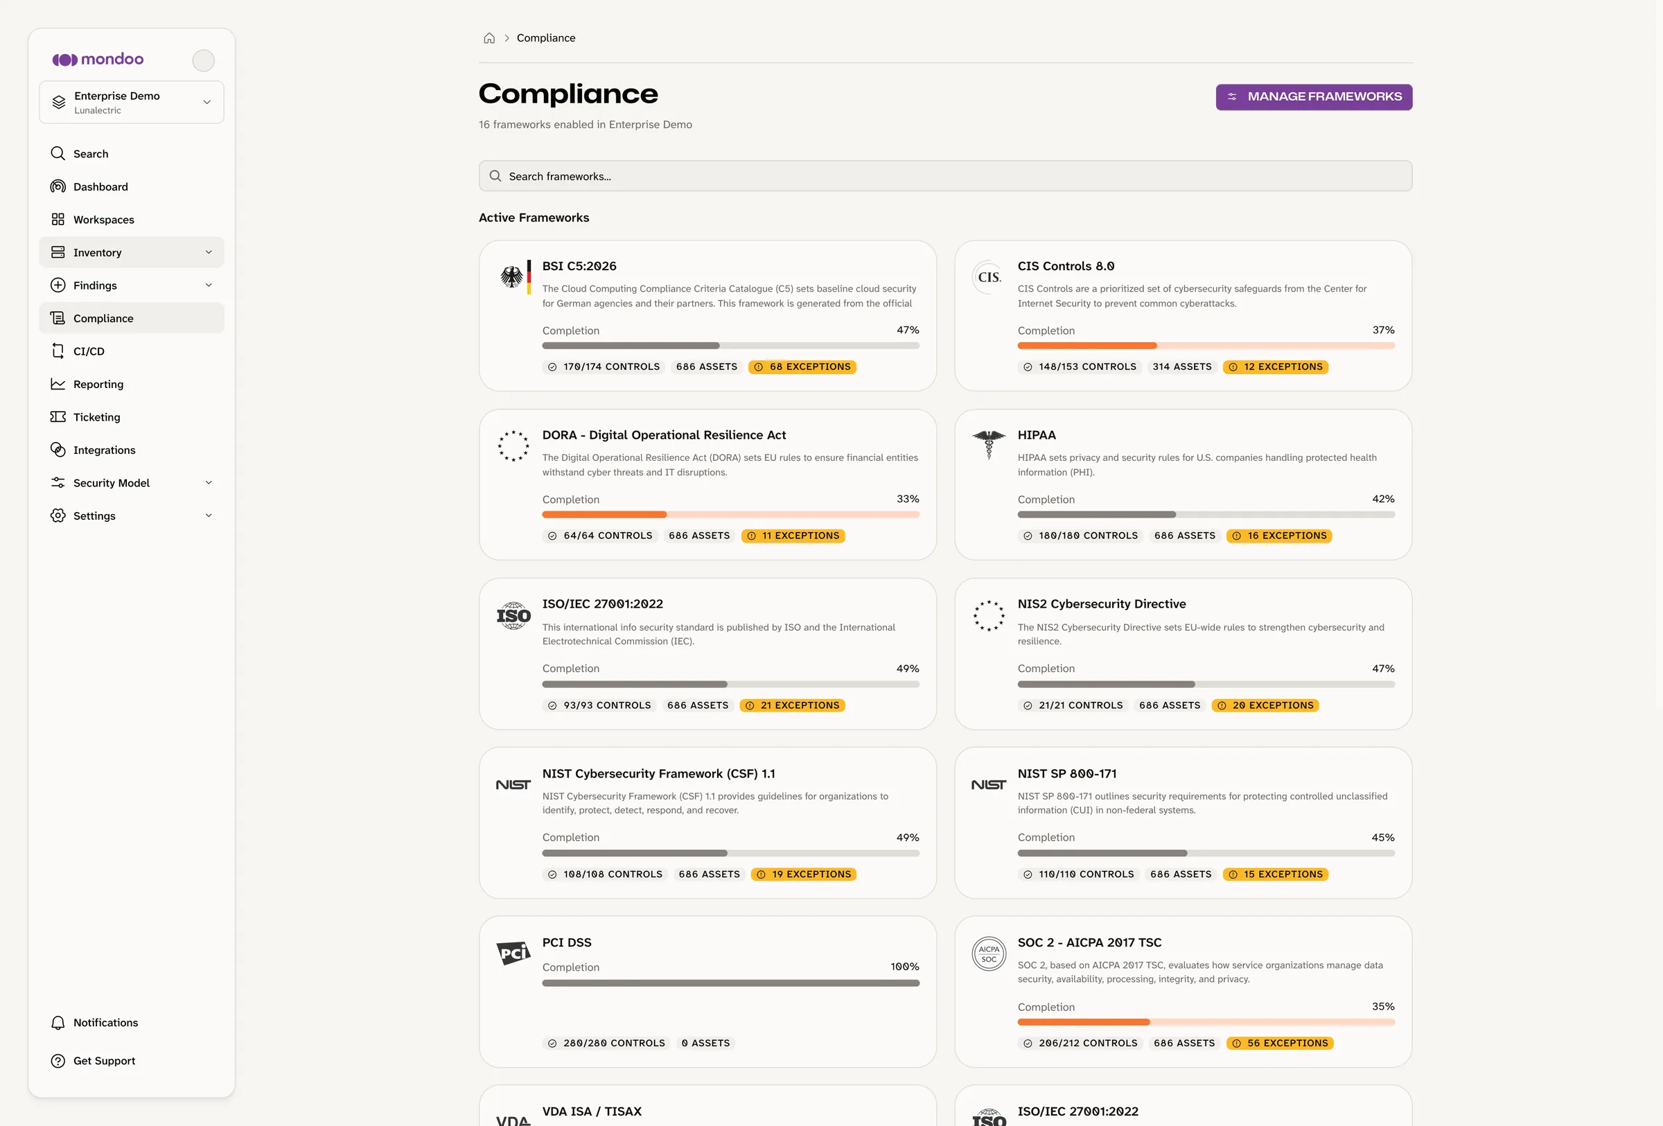1663x1126 pixels.
Task: Open the Enterprise Demo space selector dropdown
Action: coord(132,103)
